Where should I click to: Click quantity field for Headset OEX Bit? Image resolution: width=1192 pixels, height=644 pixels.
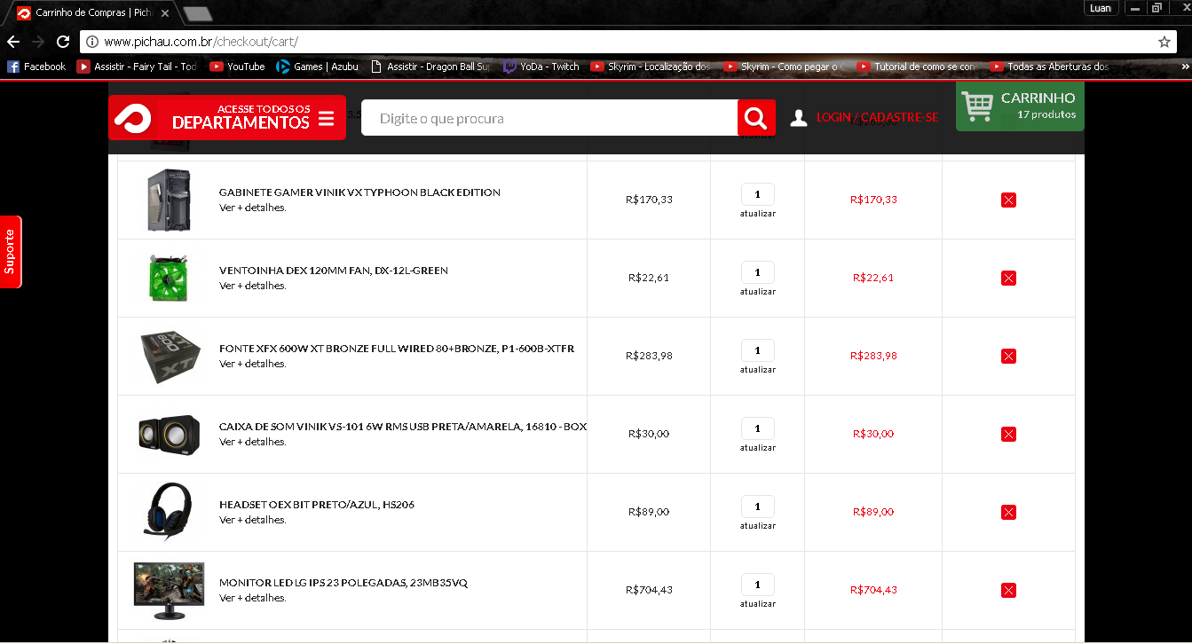pyautogui.click(x=758, y=507)
